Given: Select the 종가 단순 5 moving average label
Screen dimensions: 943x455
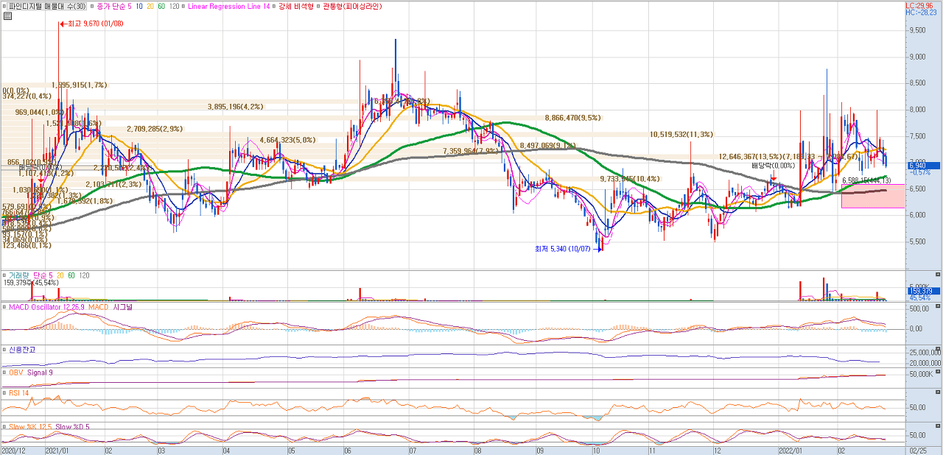Looking at the screenshot, I should pos(113,6).
